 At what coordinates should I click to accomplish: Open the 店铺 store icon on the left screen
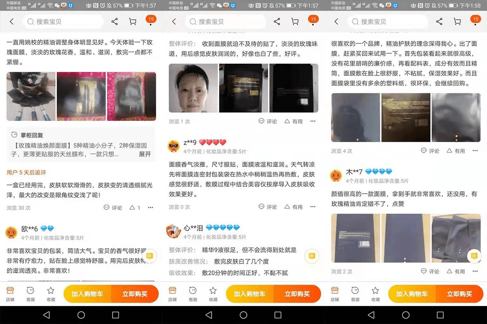pyautogui.click(x=10, y=294)
